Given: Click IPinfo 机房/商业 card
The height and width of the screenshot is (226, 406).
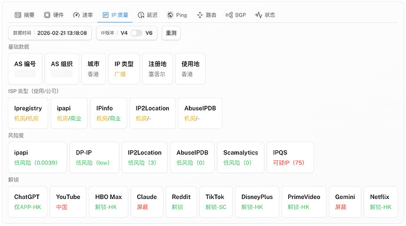Looking at the screenshot, I should point(108,113).
